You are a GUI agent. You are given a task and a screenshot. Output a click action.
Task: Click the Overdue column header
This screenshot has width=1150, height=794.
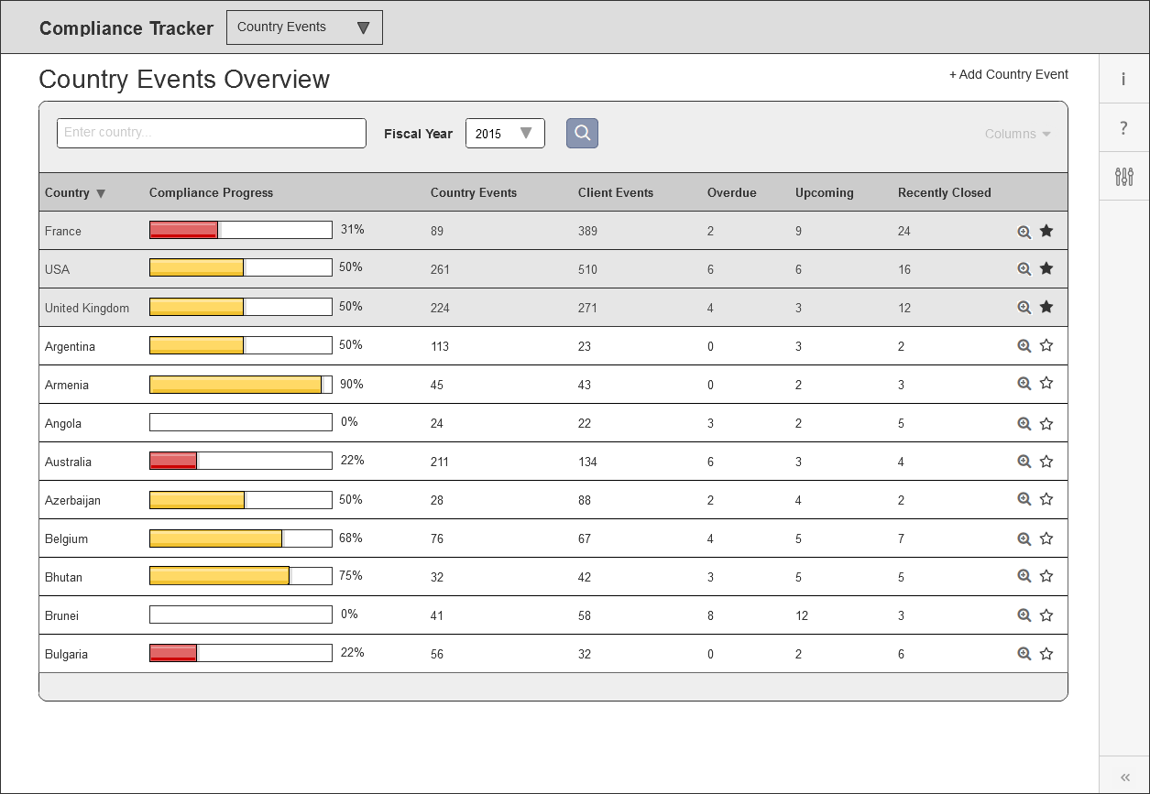pyautogui.click(x=732, y=192)
